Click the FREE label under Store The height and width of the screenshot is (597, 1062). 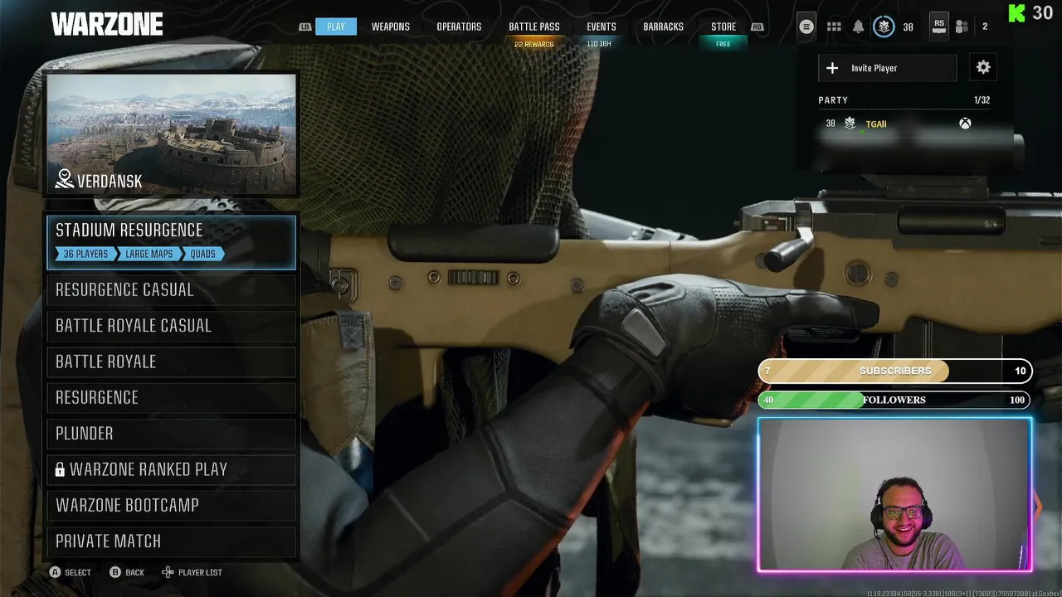(x=723, y=44)
